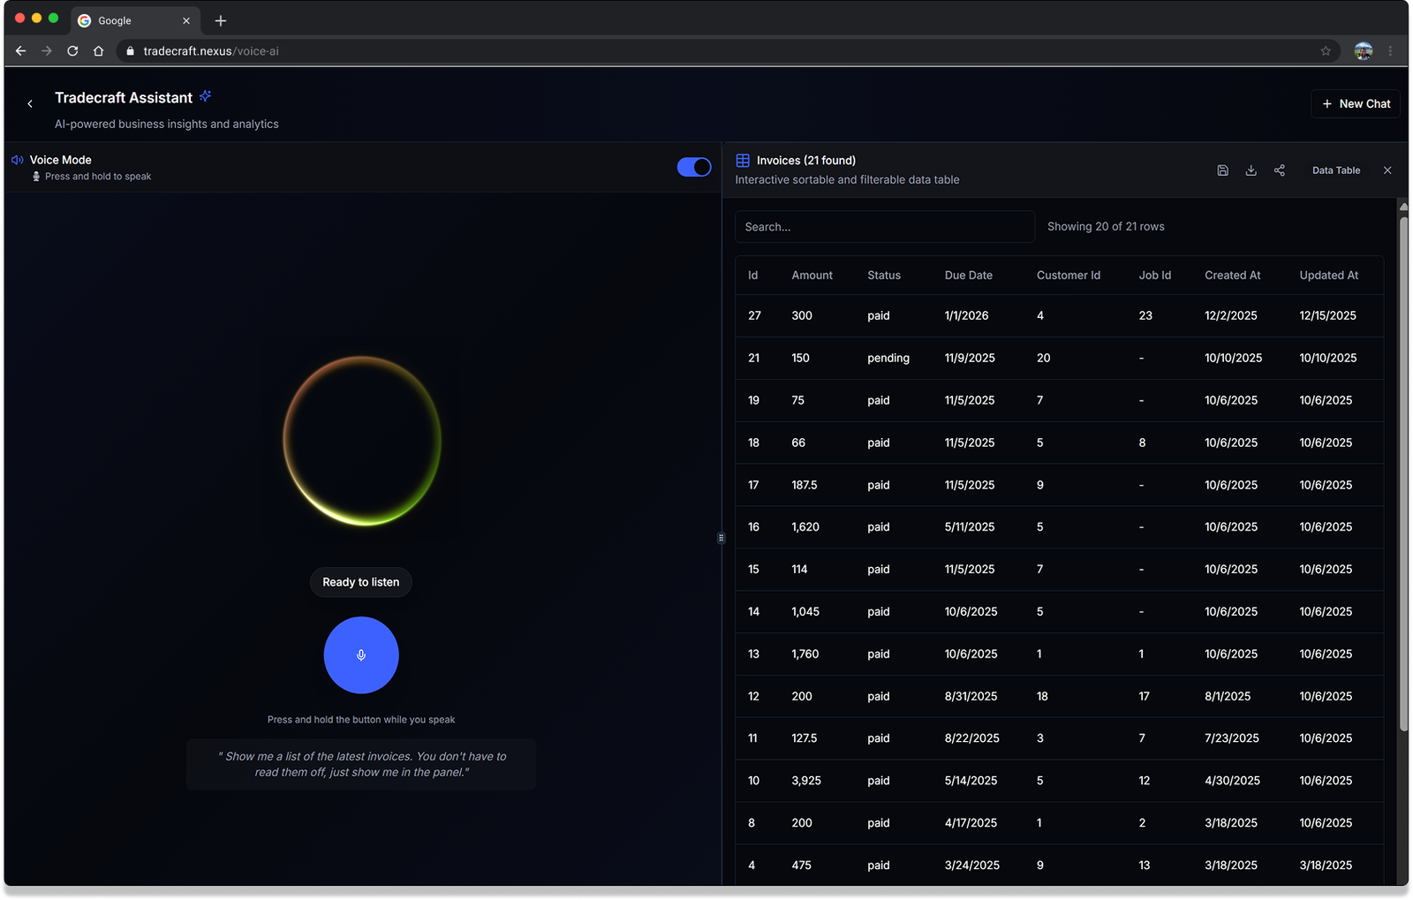Screen dimensions: 1413x900
Task: Click the sparkle icon next to Tradecraft Assistant
Action: (206, 96)
